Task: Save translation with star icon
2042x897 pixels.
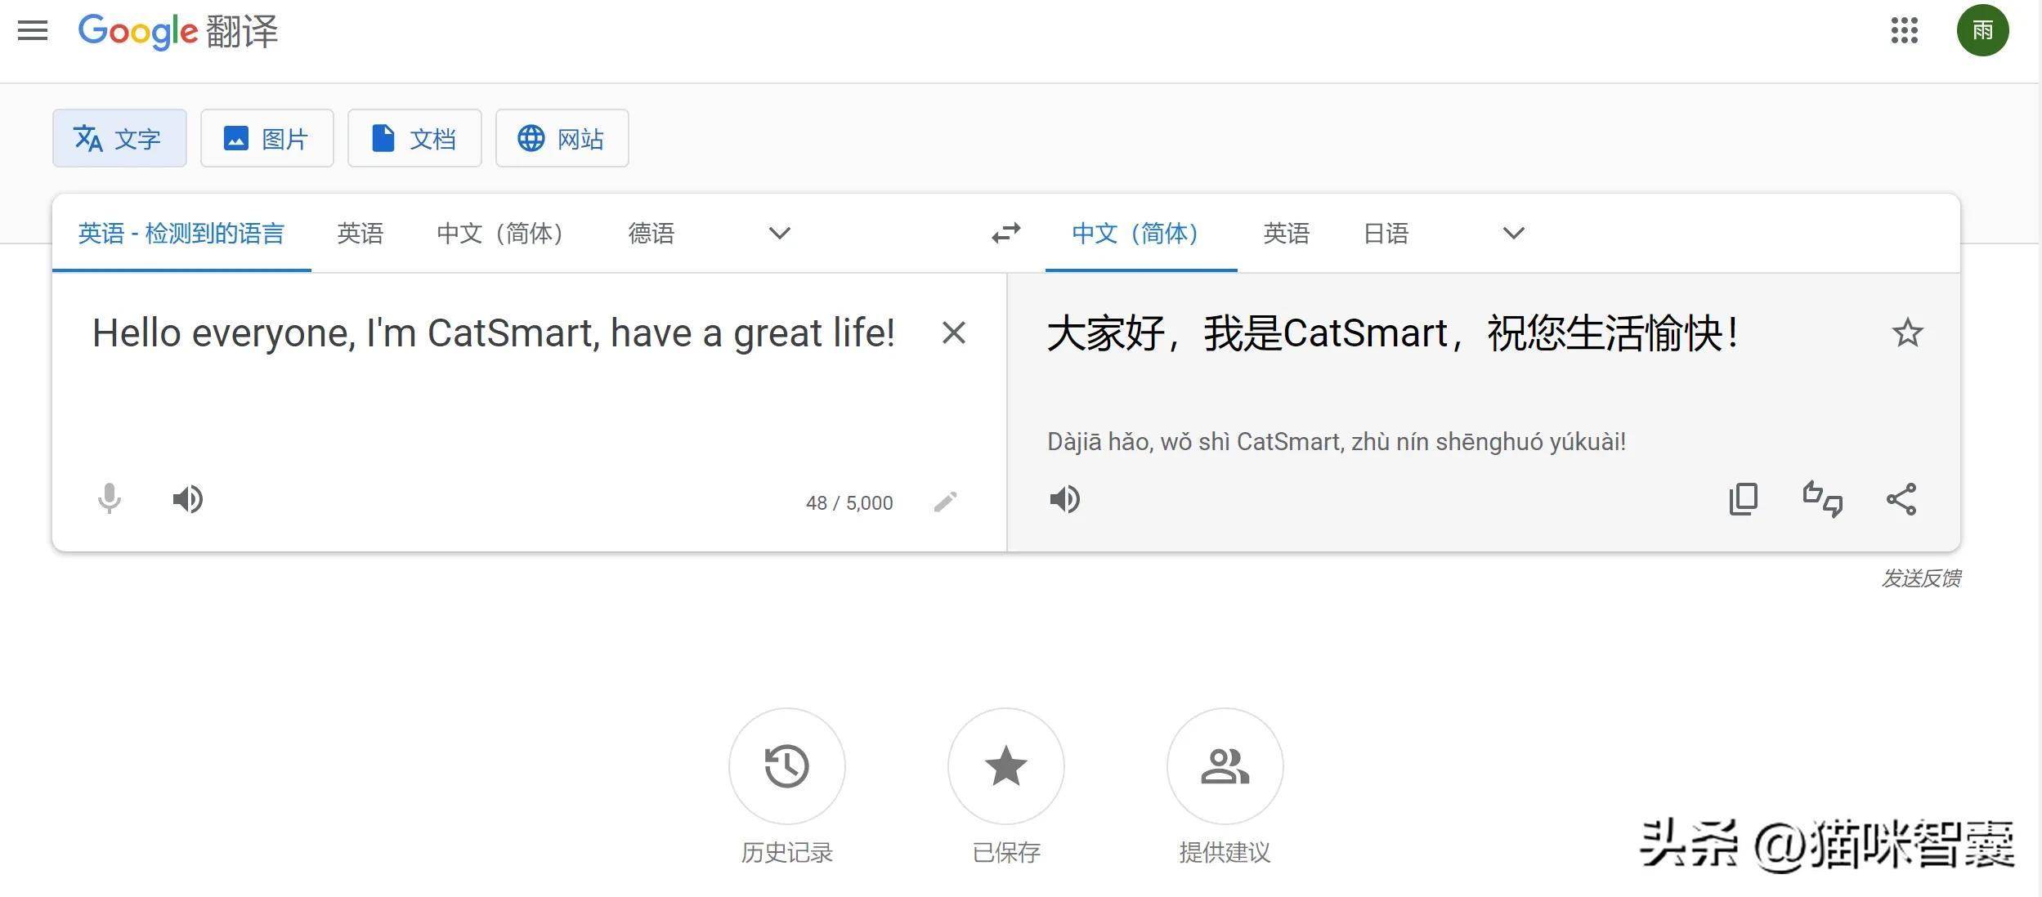Action: pyautogui.click(x=1907, y=333)
